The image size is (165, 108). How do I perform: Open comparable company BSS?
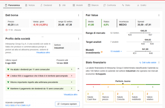click(13, 105)
